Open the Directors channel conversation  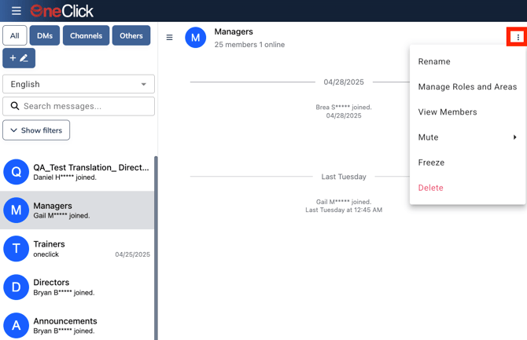coord(79,287)
